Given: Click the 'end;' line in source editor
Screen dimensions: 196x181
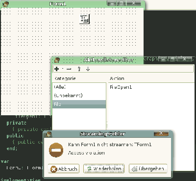Looking at the screenshot, I should click(12, 148).
